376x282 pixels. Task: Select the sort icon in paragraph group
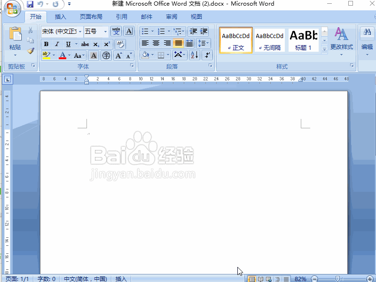coord(194,55)
